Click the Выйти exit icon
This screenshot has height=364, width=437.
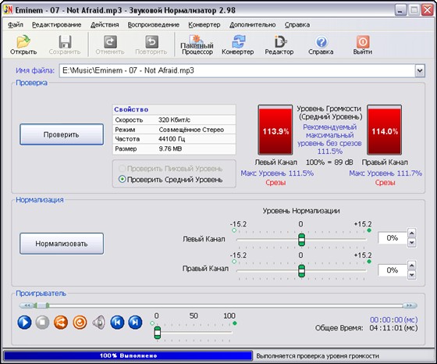tap(363, 42)
